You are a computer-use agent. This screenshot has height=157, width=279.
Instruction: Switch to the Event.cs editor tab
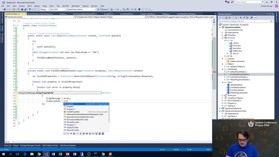(63, 14)
